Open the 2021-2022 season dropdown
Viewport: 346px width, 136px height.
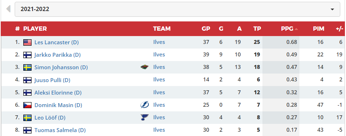coord(177,9)
